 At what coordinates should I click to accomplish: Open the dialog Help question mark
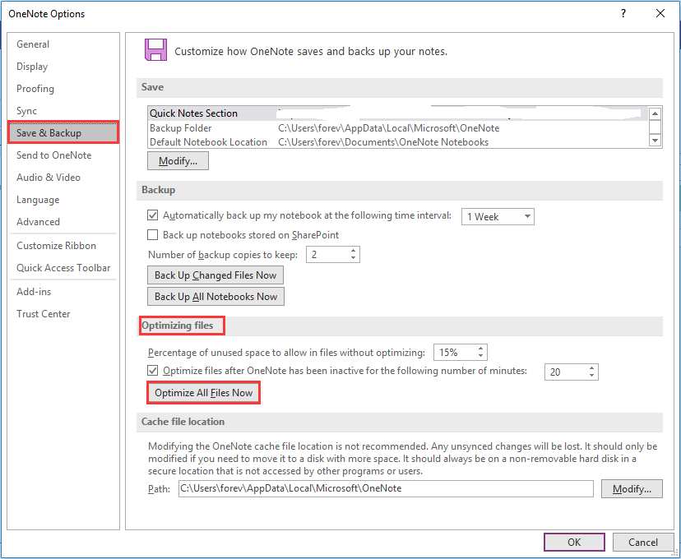tap(623, 13)
